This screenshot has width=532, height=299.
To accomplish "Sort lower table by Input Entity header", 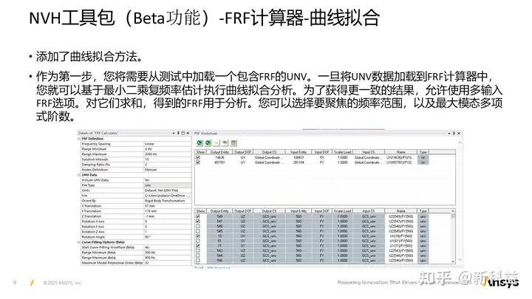I will coord(299,211).
